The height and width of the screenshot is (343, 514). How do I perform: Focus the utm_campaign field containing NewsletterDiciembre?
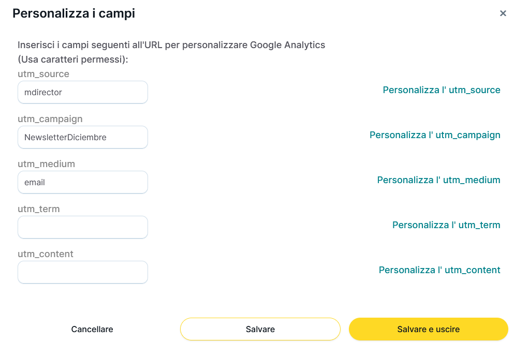coord(83,137)
